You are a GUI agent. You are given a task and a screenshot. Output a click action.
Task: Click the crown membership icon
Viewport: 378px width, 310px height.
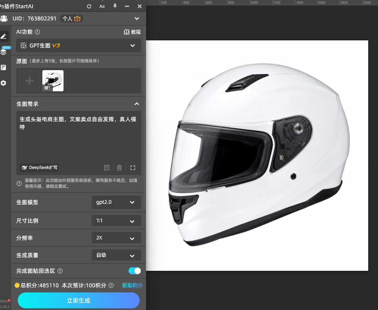[x=77, y=18]
